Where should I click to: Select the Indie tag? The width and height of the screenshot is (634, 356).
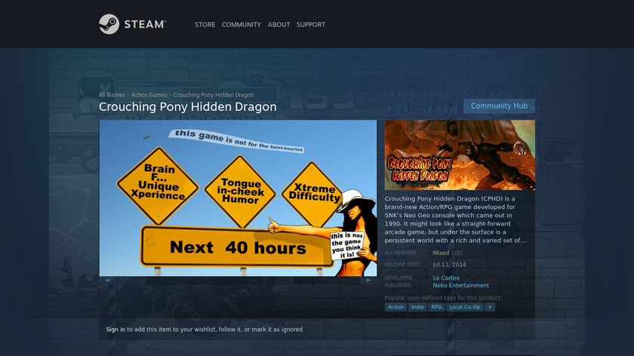[x=417, y=307]
